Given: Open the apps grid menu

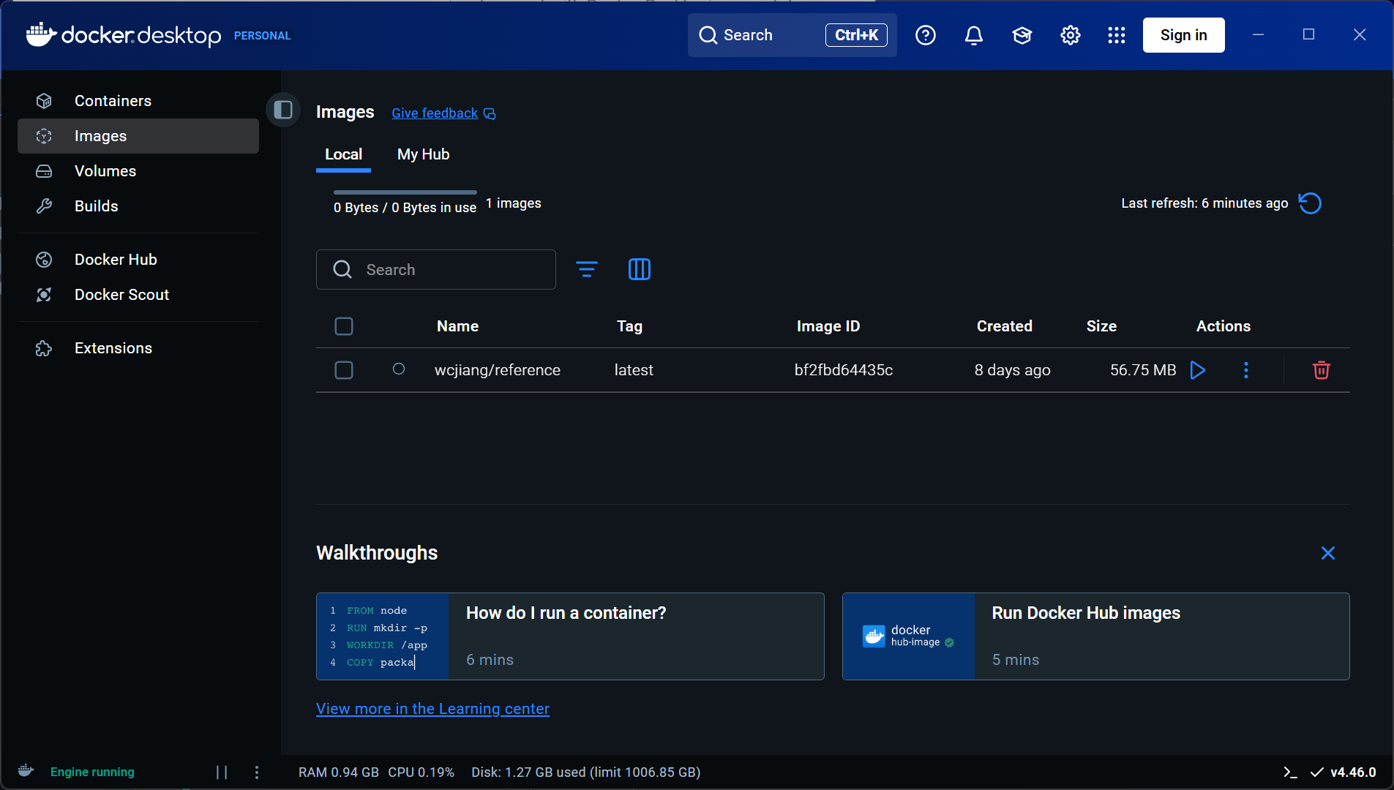Looking at the screenshot, I should tap(1117, 35).
